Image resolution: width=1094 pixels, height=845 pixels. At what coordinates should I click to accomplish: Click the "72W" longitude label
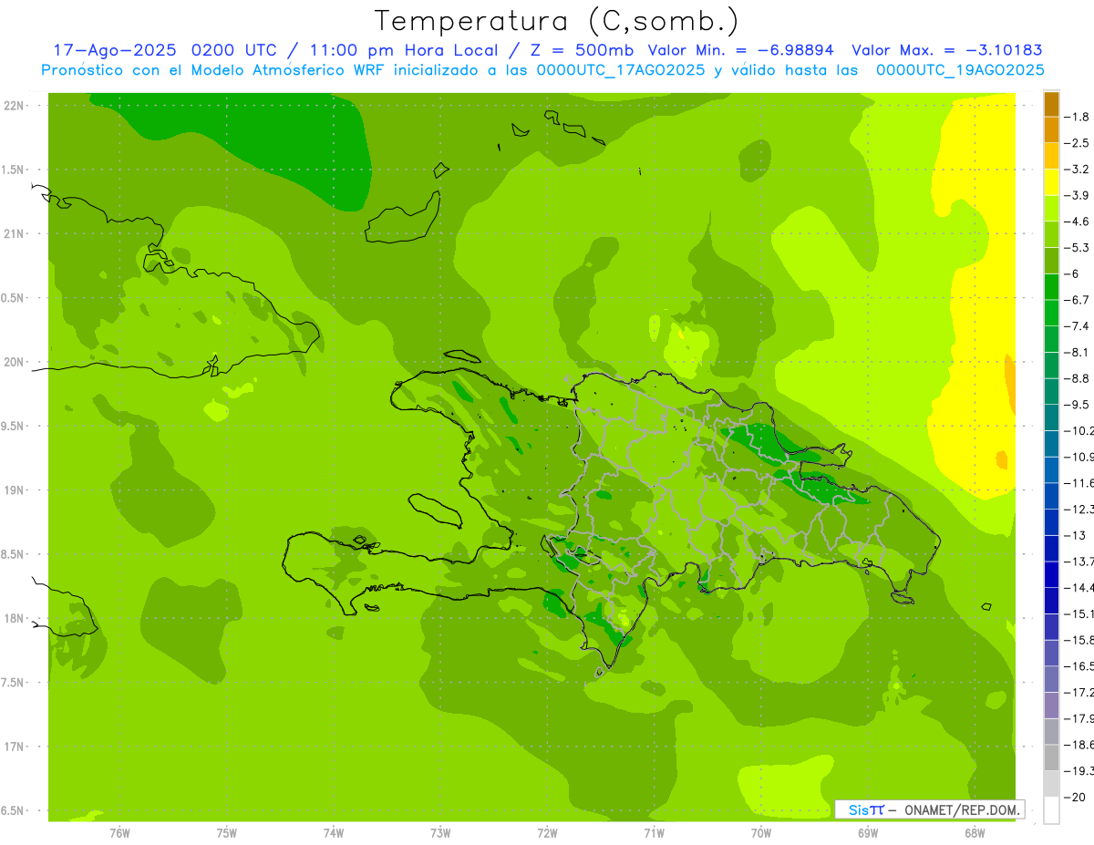[x=547, y=832]
